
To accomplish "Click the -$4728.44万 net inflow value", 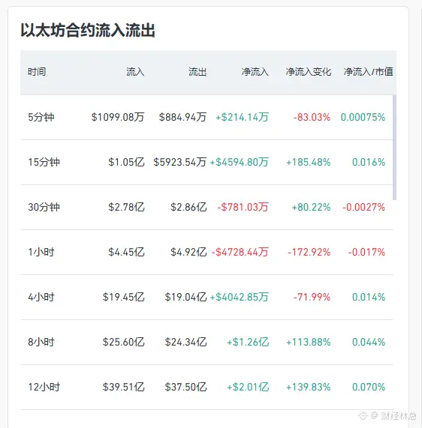I will click(x=240, y=252).
